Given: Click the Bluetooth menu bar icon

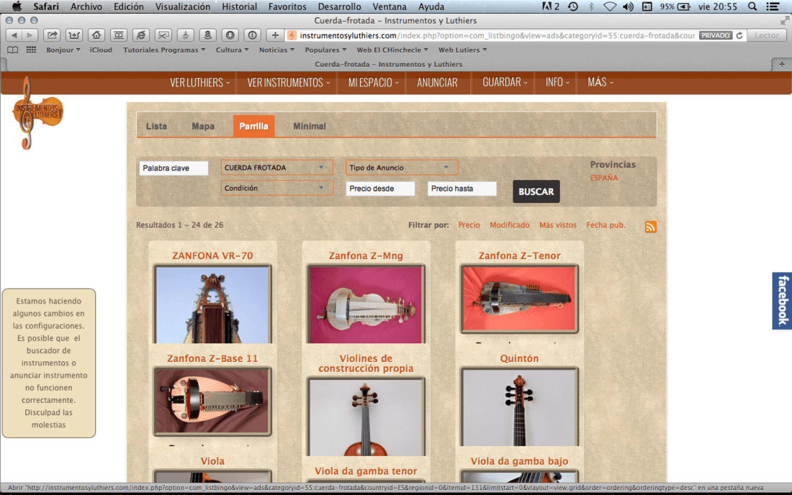Looking at the screenshot, I should 591,6.
